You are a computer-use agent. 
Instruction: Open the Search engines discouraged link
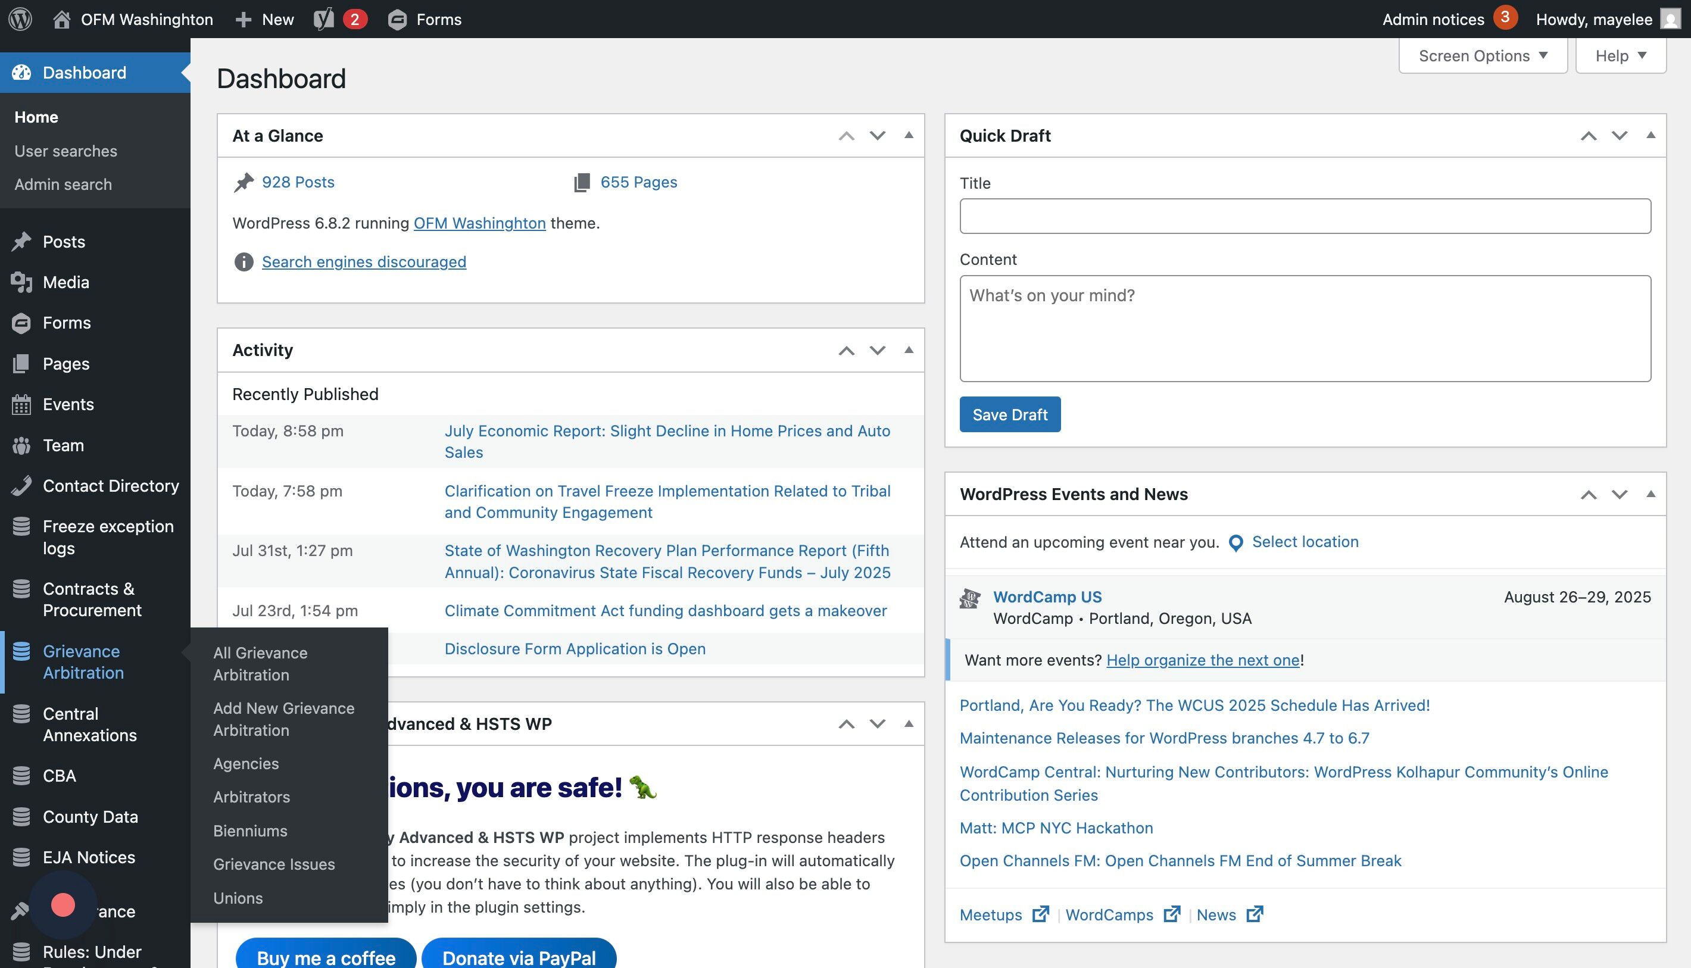[364, 262]
